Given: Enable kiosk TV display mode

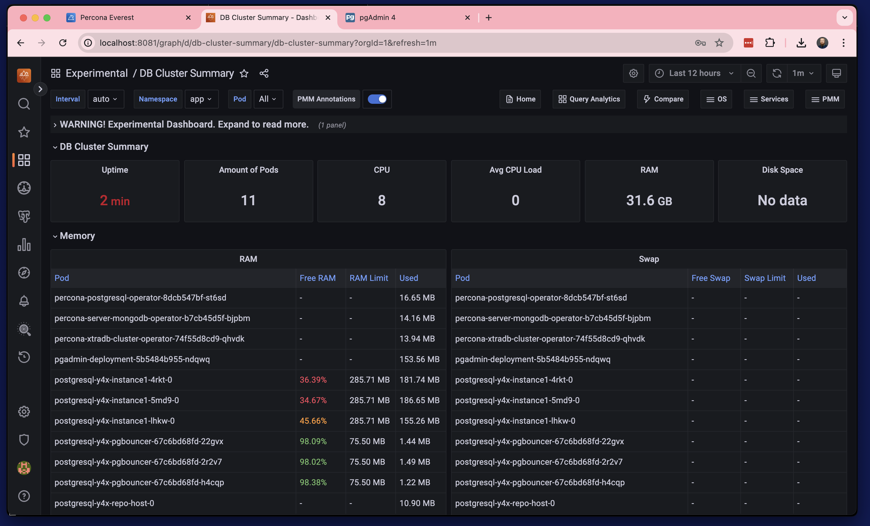Looking at the screenshot, I should (837, 73).
